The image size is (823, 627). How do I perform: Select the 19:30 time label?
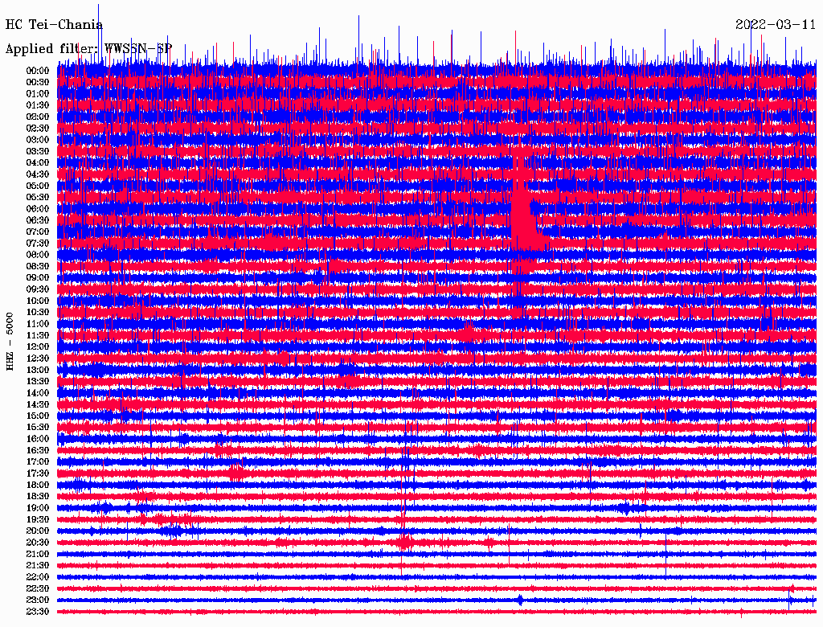(x=38, y=520)
